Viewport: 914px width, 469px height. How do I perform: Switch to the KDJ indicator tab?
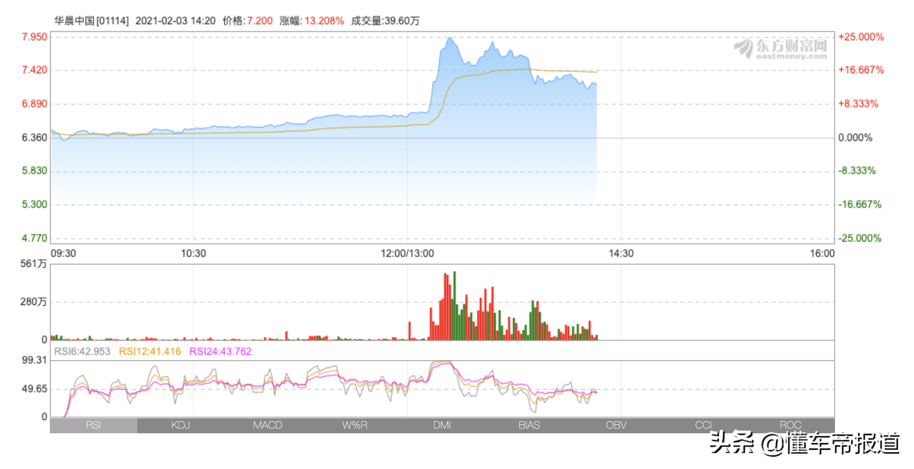181,425
